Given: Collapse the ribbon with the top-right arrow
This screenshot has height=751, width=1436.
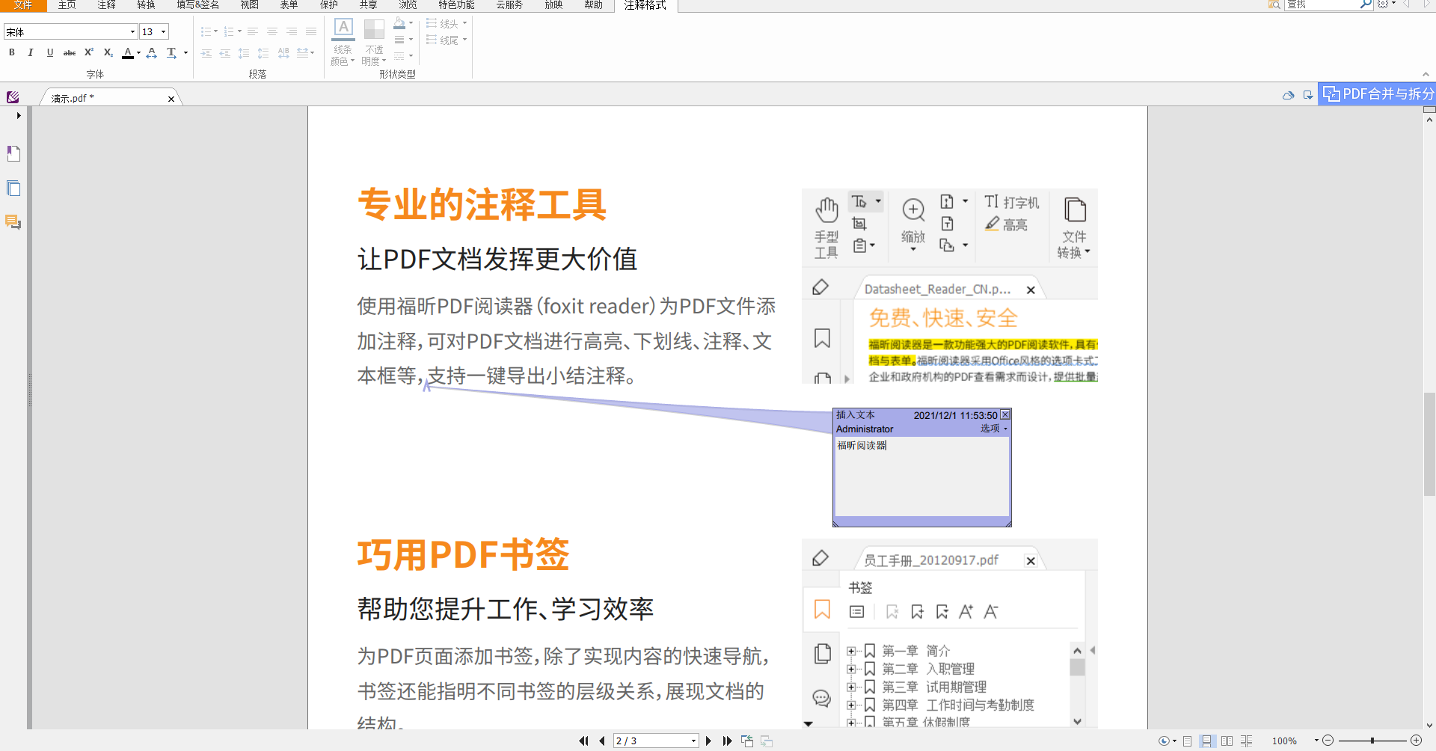Looking at the screenshot, I should pyautogui.click(x=1426, y=74).
